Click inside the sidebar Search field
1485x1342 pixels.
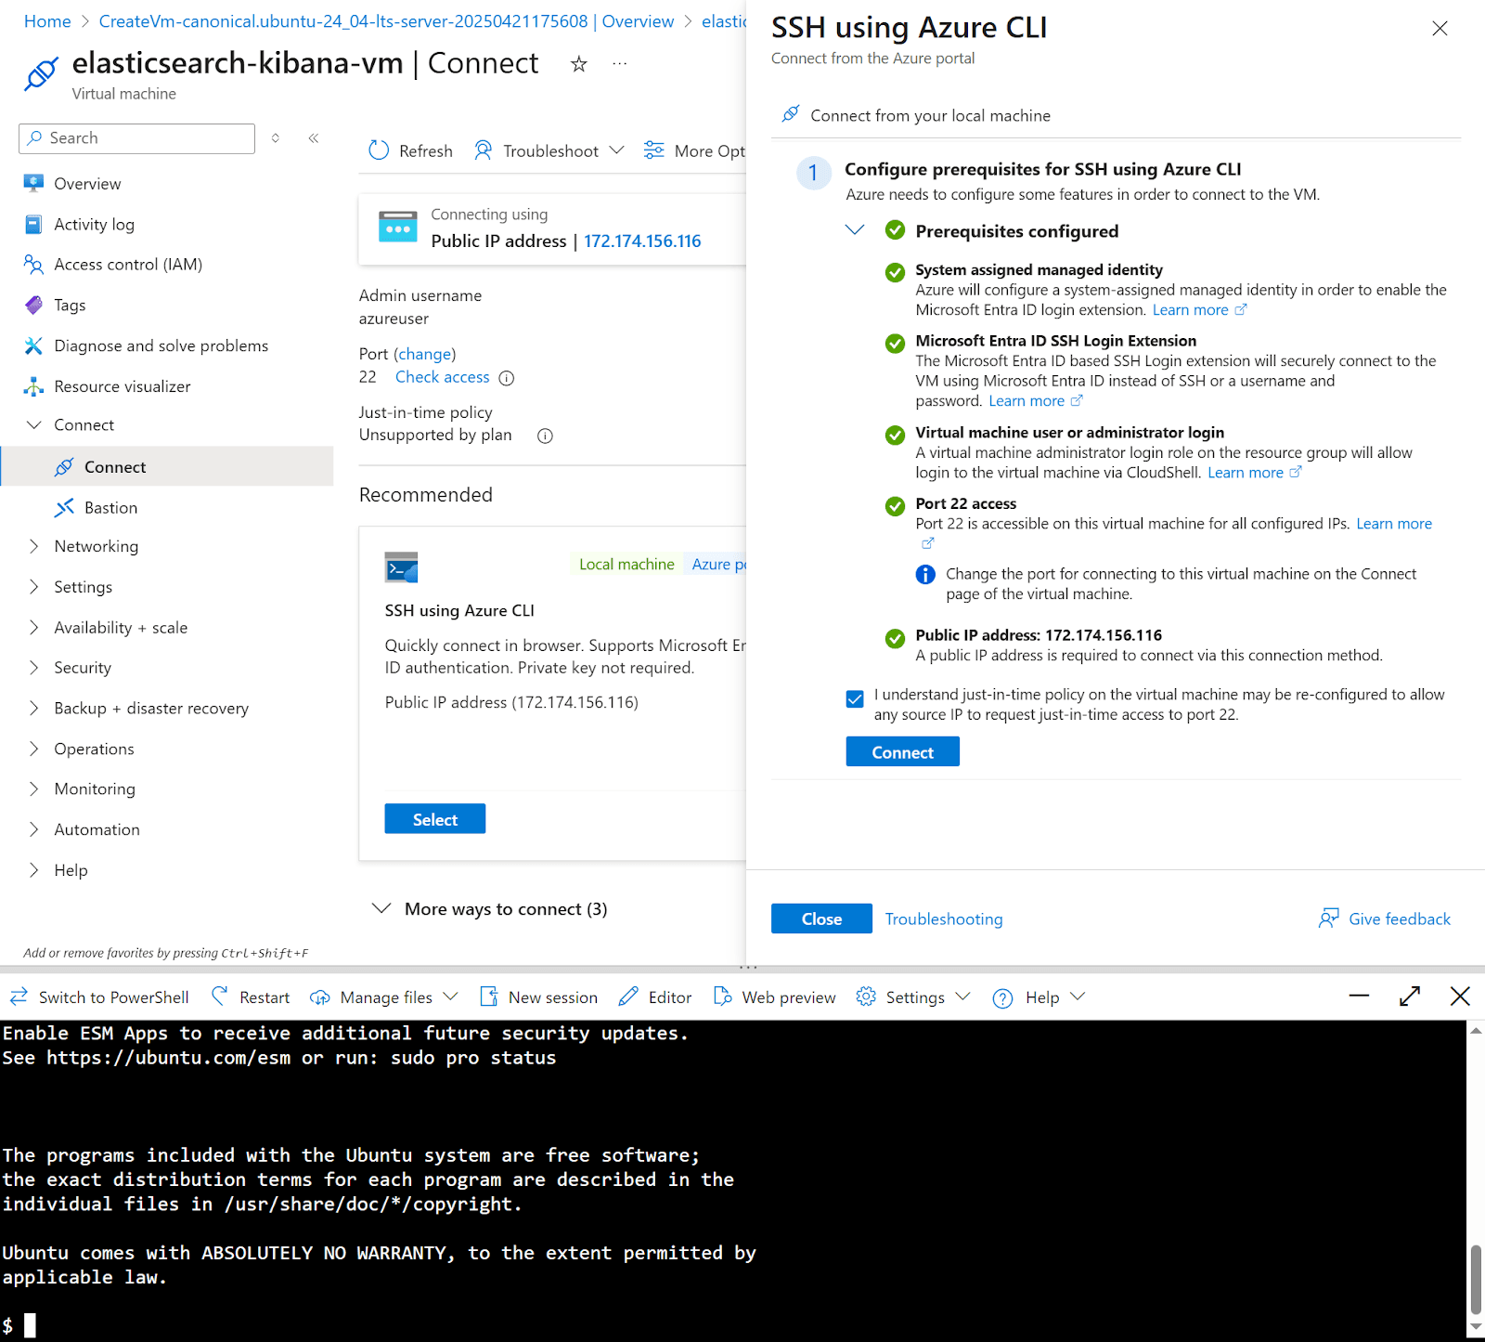(x=136, y=137)
